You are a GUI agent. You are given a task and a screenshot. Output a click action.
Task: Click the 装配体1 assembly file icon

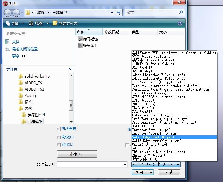(80, 46)
